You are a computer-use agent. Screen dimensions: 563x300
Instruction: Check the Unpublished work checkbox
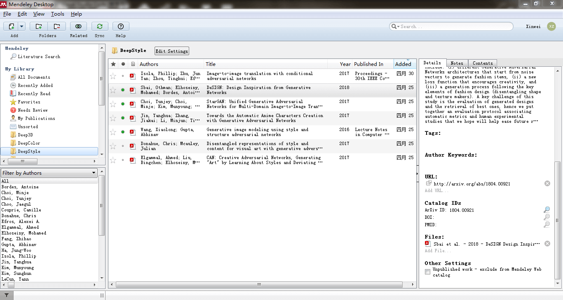[428, 272]
